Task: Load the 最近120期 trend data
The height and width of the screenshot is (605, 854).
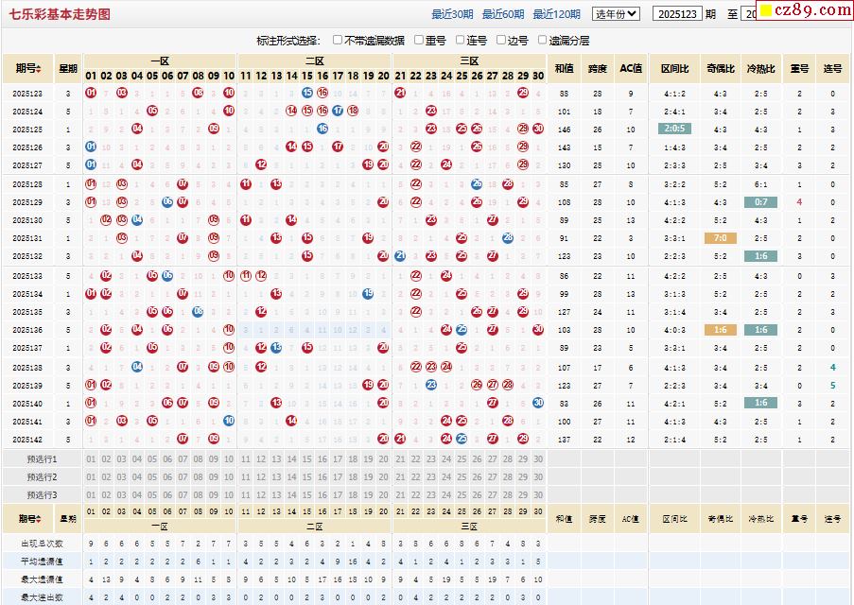Action: coord(556,14)
